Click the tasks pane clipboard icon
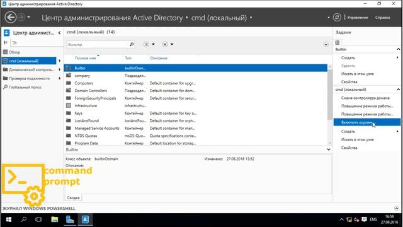 coord(338,42)
